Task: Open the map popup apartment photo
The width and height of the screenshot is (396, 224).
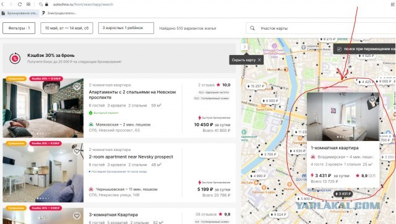Action: click(343, 117)
